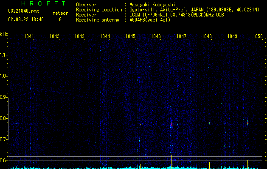Screen dimensions: 267x169
Task: Click the 1847 time marker
Action: (181, 36)
